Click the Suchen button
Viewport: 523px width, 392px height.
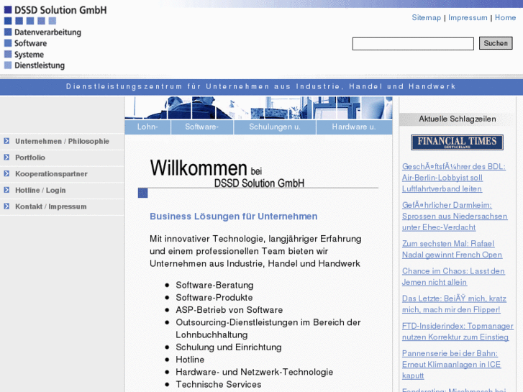[496, 43]
